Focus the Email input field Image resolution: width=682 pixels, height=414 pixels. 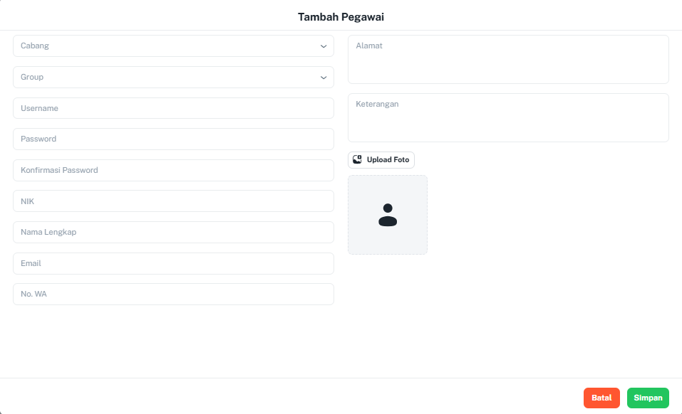pyautogui.click(x=174, y=263)
